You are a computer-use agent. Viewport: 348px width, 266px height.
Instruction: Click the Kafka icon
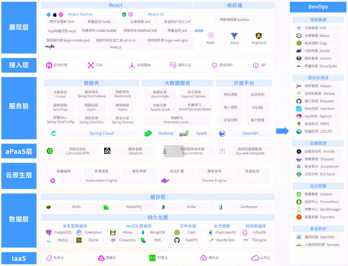point(163,207)
